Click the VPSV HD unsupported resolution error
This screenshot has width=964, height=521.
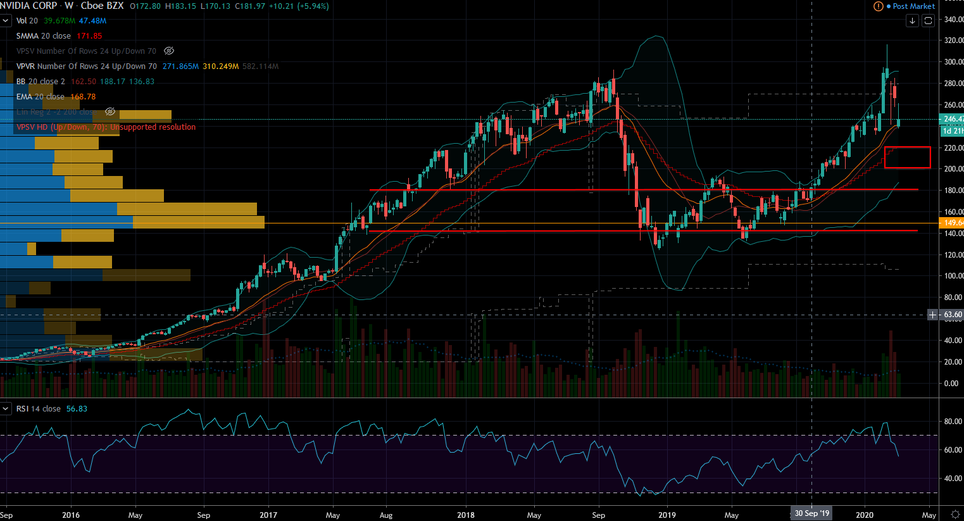point(106,127)
